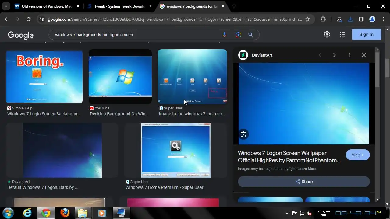The width and height of the screenshot is (390, 219).
Task: Close the image preview panel
Action: pyautogui.click(x=364, y=55)
